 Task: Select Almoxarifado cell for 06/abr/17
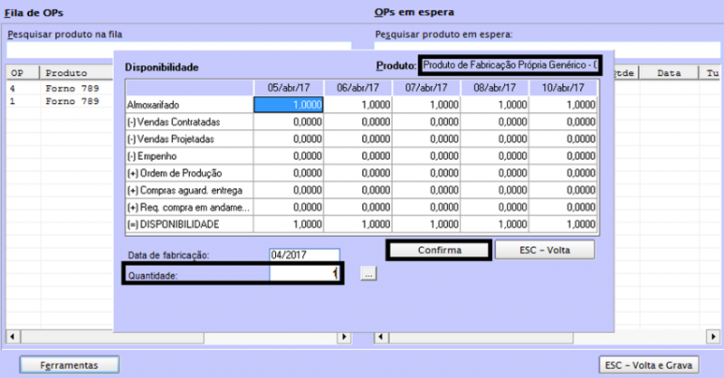(x=357, y=105)
